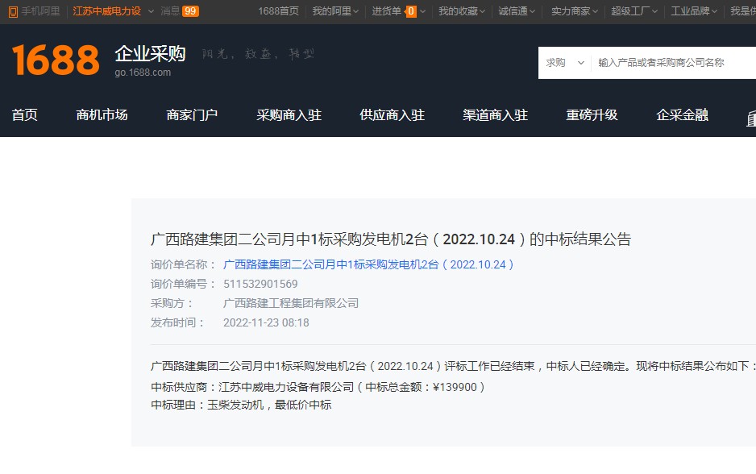Screen dimensions: 756x474
Task: Open the 求购 search type dropdown
Action: point(565,63)
